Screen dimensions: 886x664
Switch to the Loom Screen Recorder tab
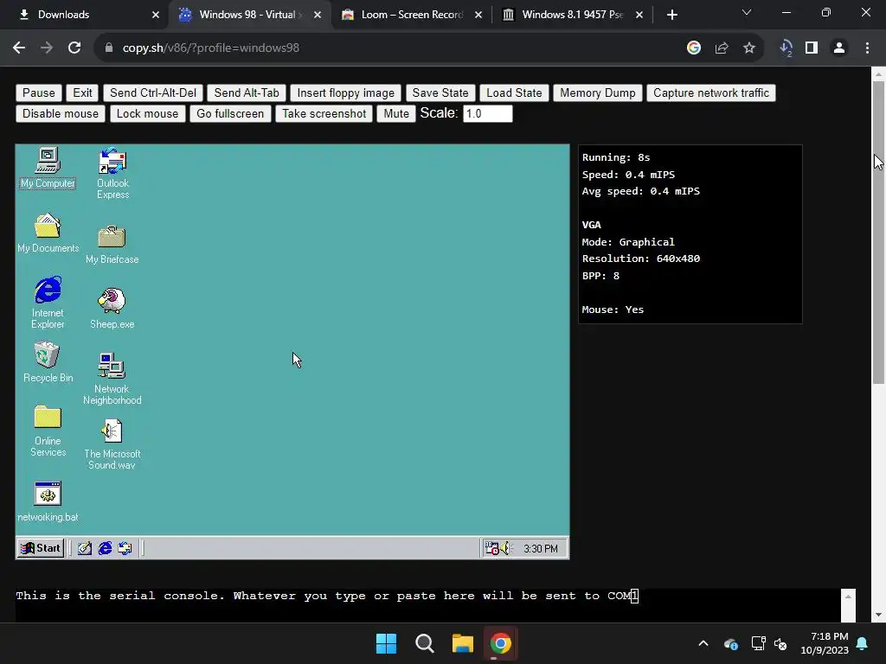tap(412, 15)
